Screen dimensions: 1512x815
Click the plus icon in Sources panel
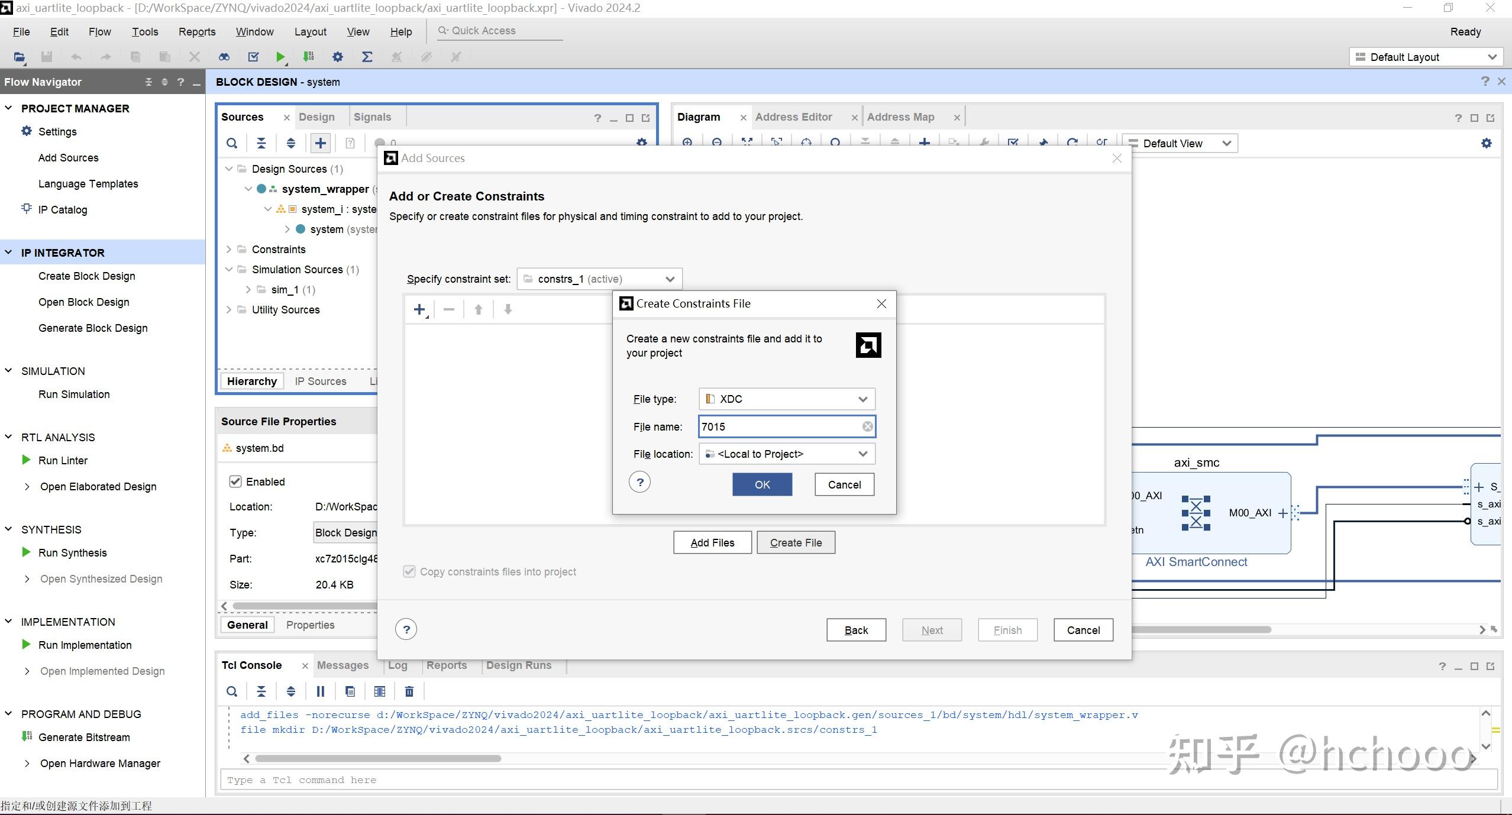(320, 143)
